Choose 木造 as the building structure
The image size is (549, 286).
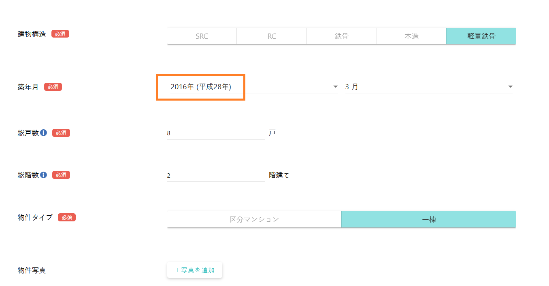411,36
